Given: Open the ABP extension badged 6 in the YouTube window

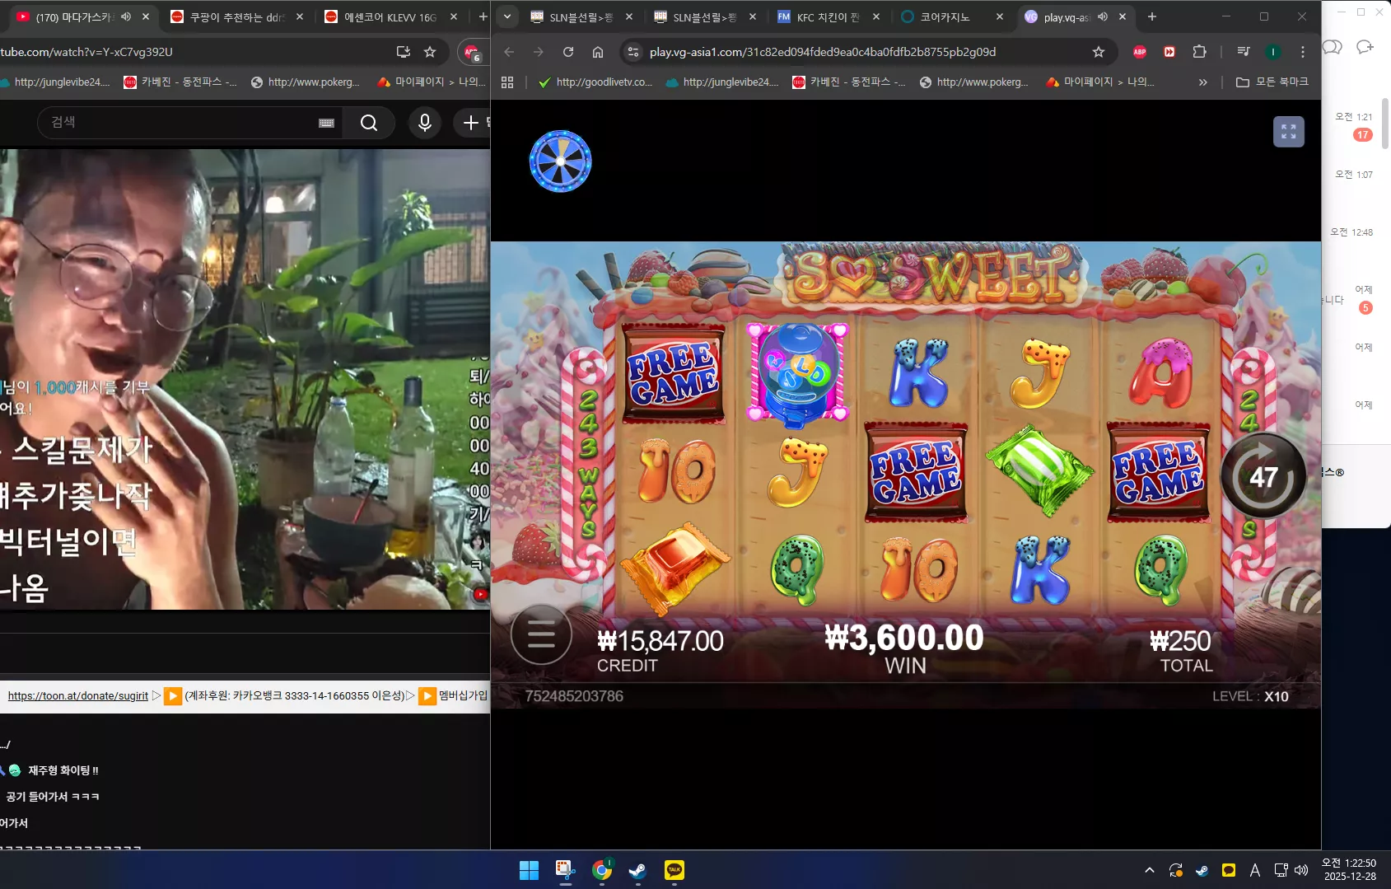Looking at the screenshot, I should pos(472,53).
